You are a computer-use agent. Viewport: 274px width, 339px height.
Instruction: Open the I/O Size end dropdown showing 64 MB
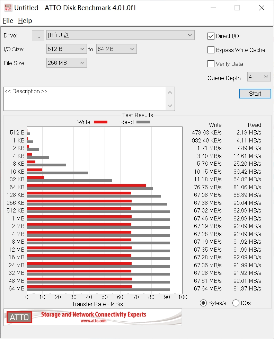coord(116,49)
